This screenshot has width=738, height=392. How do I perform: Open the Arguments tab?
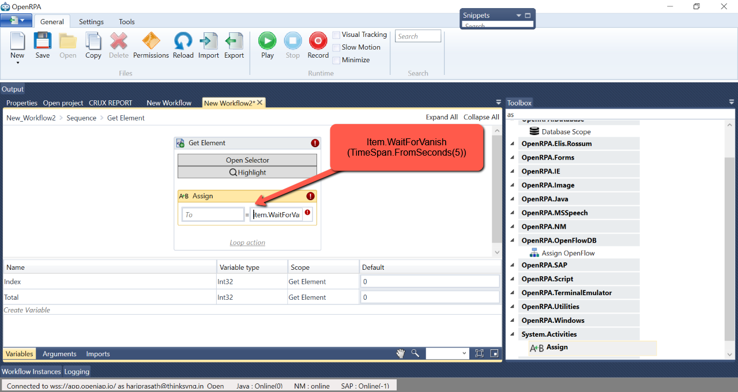[x=59, y=354]
